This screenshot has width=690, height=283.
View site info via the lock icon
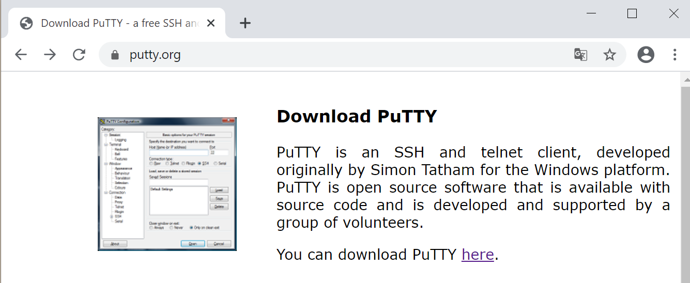(115, 55)
